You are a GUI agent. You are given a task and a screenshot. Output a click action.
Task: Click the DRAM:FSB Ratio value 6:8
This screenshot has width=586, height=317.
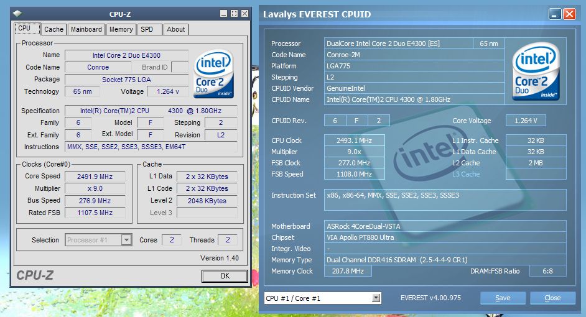click(548, 271)
